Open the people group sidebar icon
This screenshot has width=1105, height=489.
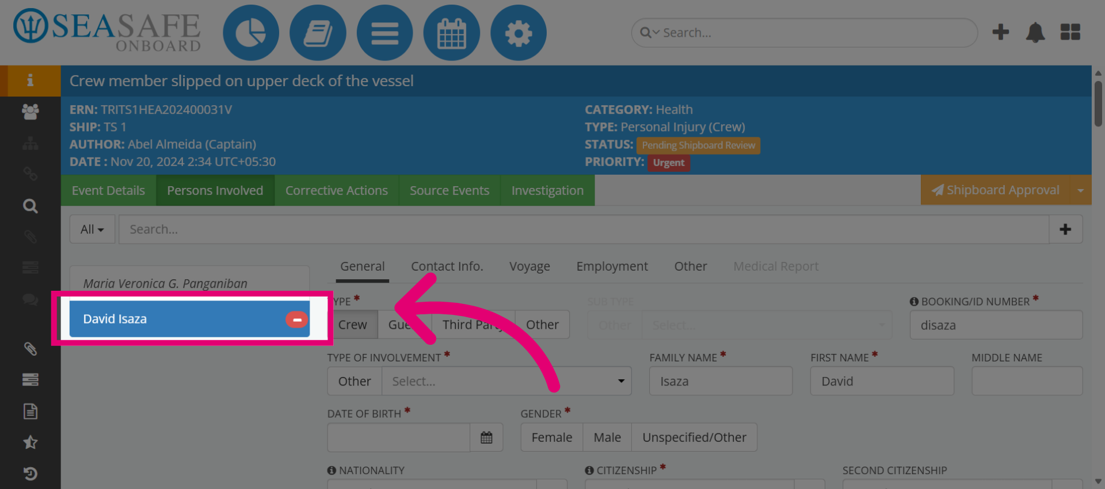30,111
